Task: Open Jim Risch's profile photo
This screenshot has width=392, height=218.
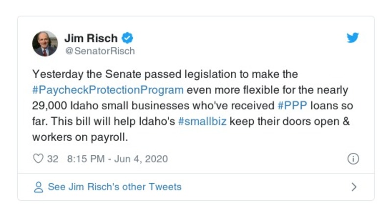Action: pyautogui.click(x=45, y=44)
